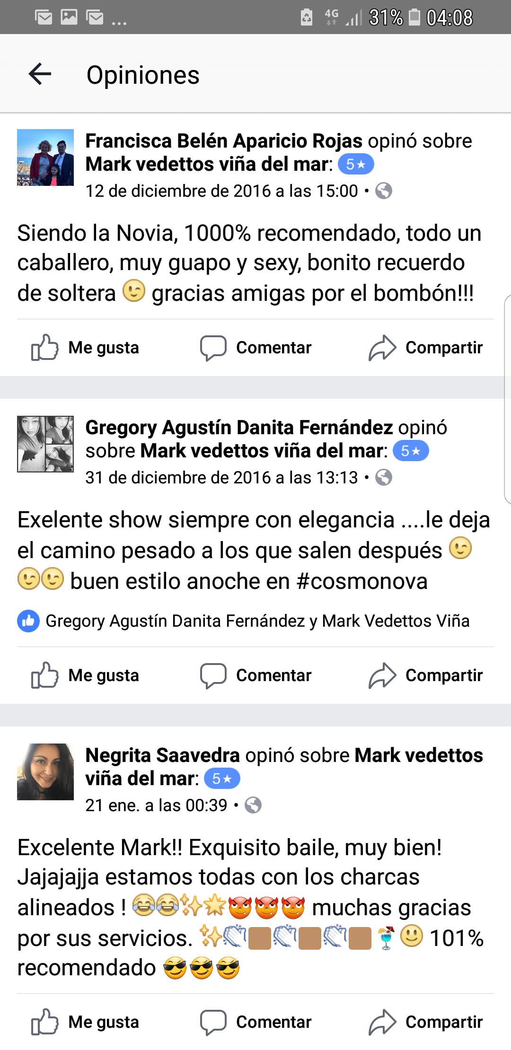The image size is (511, 1050).
Task: Like Negrita Saavedra's review with Me gusta
Action: pyautogui.click(x=85, y=1022)
